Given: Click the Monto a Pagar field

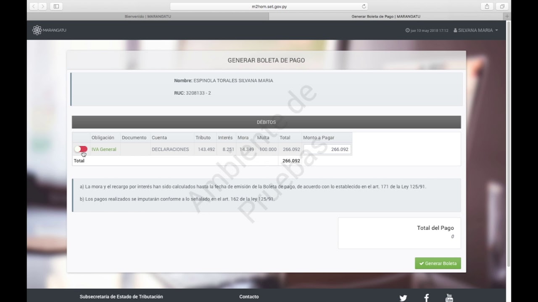Looking at the screenshot, I should click(x=327, y=149).
